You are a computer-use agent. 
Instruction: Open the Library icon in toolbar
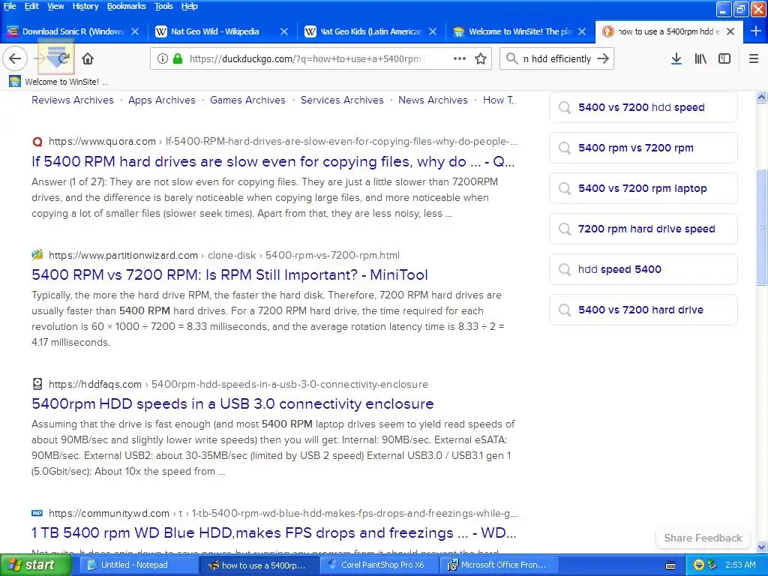(700, 58)
